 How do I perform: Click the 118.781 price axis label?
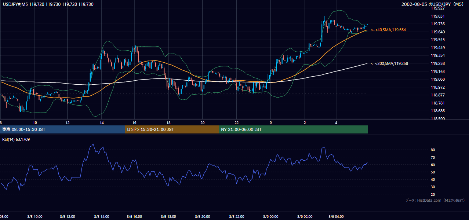437,103
